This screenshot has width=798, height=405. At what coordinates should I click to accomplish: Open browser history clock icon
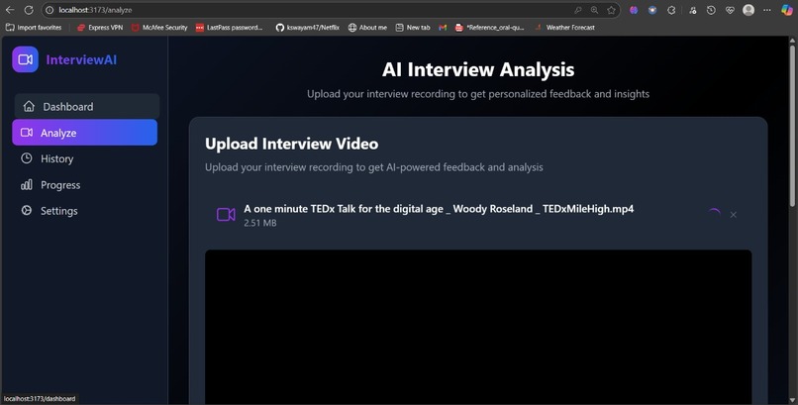pos(711,10)
